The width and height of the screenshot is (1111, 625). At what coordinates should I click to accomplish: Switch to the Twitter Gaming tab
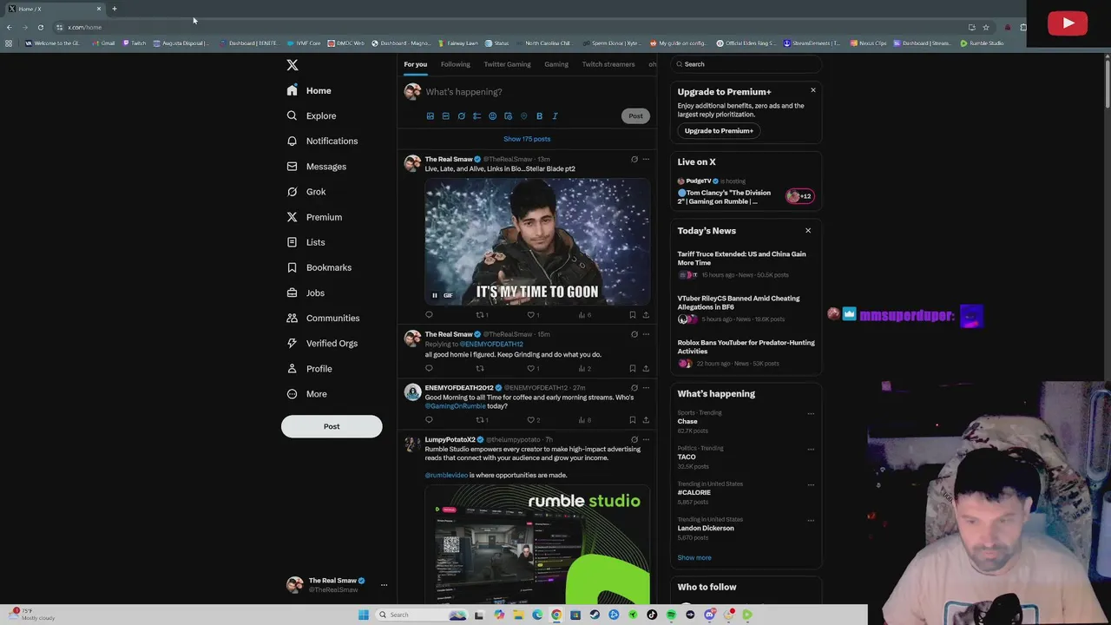pyautogui.click(x=507, y=64)
